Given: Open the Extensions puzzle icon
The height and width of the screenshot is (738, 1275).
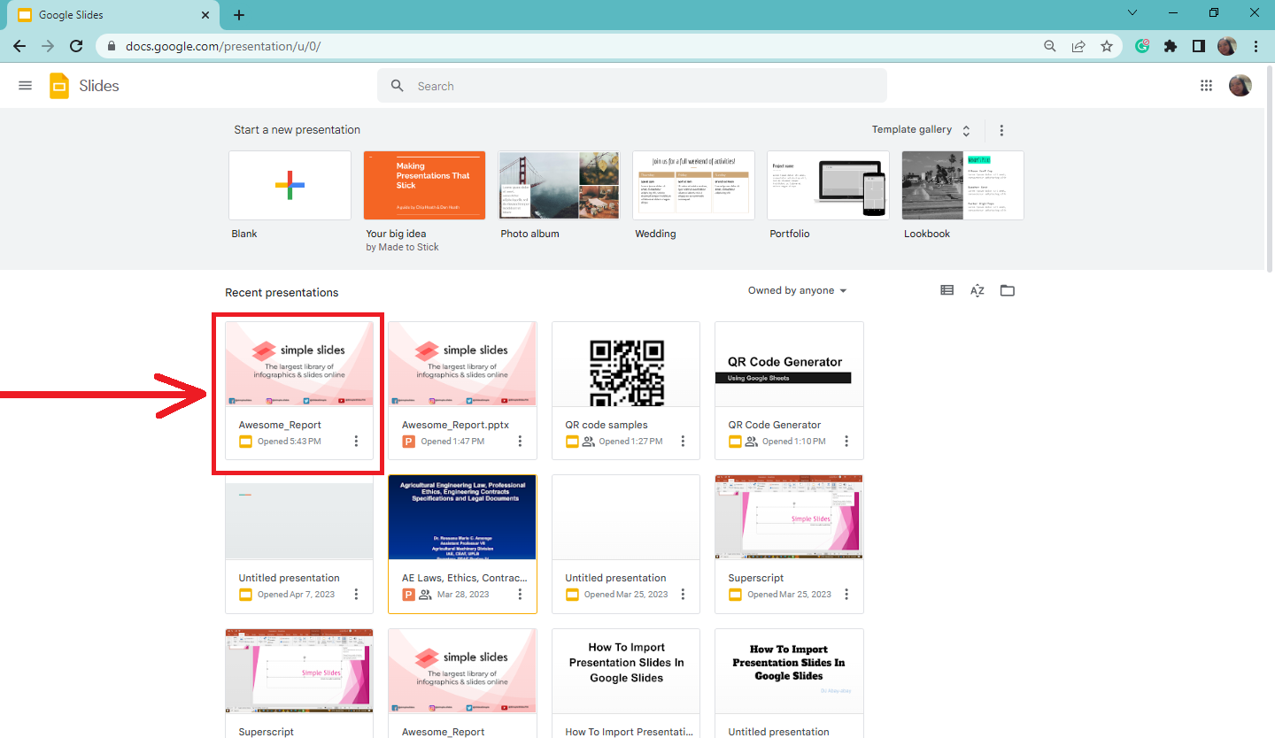Looking at the screenshot, I should coord(1171,46).
